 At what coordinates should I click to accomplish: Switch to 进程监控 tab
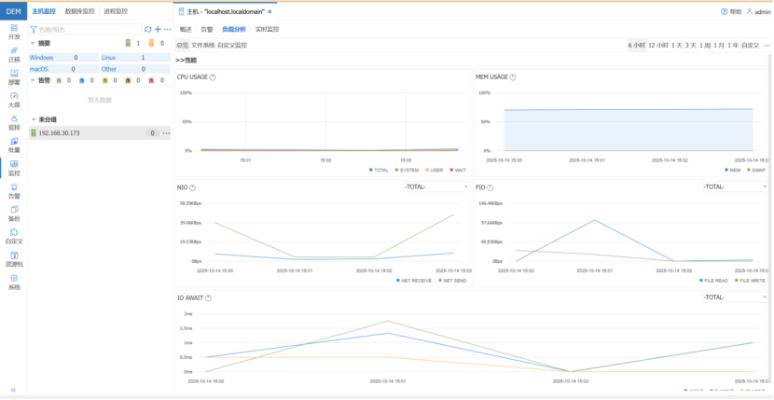coord(116,11)
